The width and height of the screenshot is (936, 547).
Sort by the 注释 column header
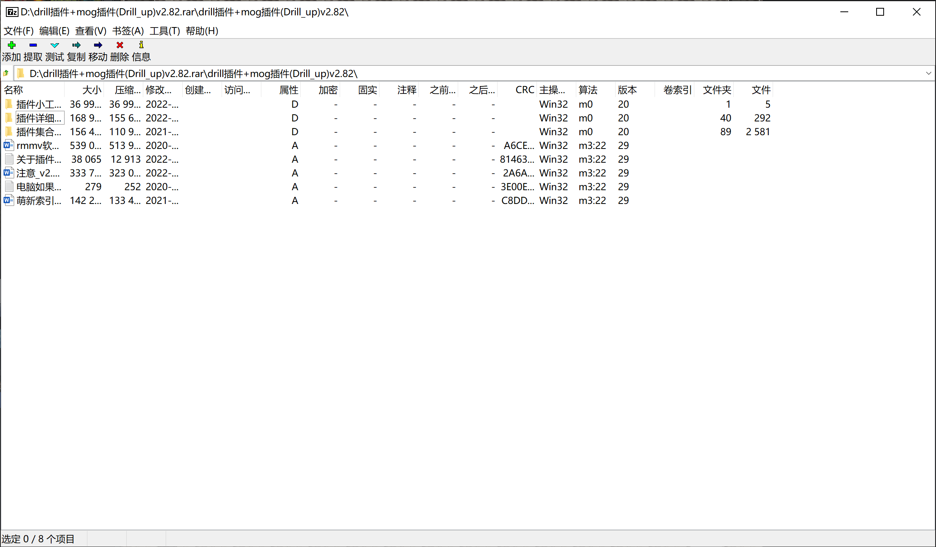coord(399,90)
